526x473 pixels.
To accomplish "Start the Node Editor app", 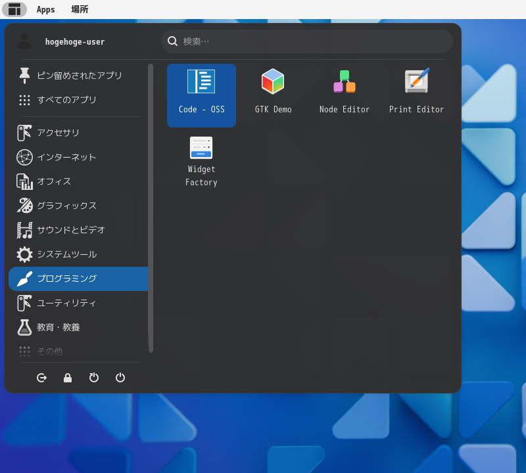I will pos(345,95).
